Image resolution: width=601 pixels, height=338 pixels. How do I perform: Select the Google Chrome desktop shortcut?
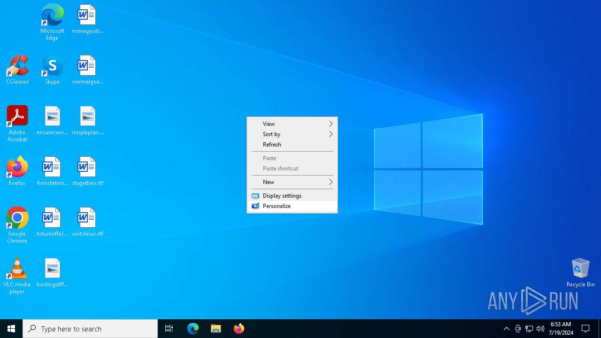17,225
